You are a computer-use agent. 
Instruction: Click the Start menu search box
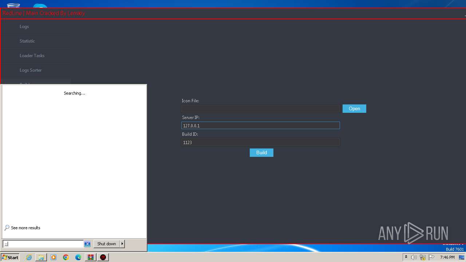tap(43, 244)
